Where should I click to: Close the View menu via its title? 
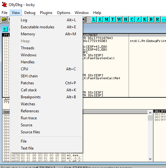tap(16, 13)
